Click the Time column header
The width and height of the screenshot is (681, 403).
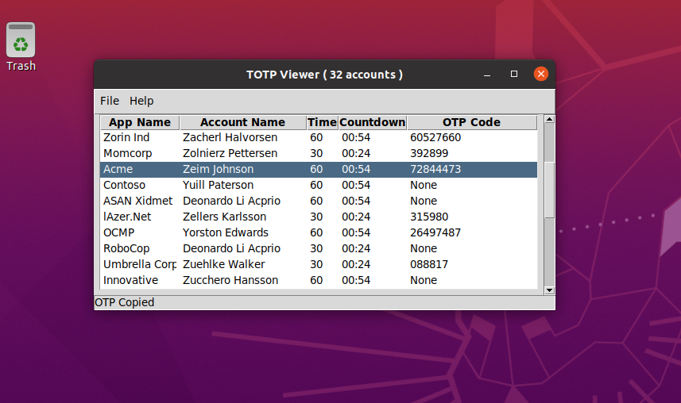(x=322, y=122)
